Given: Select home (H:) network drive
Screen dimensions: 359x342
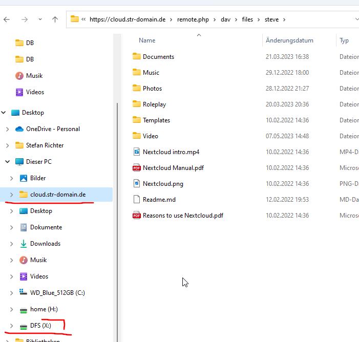Looking at the screenshot, I should point(44,309).
